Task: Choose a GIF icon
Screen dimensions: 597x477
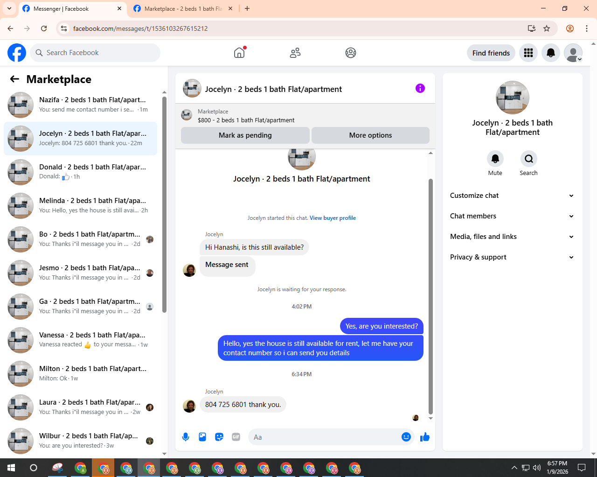Action: (x=236, y=437)
